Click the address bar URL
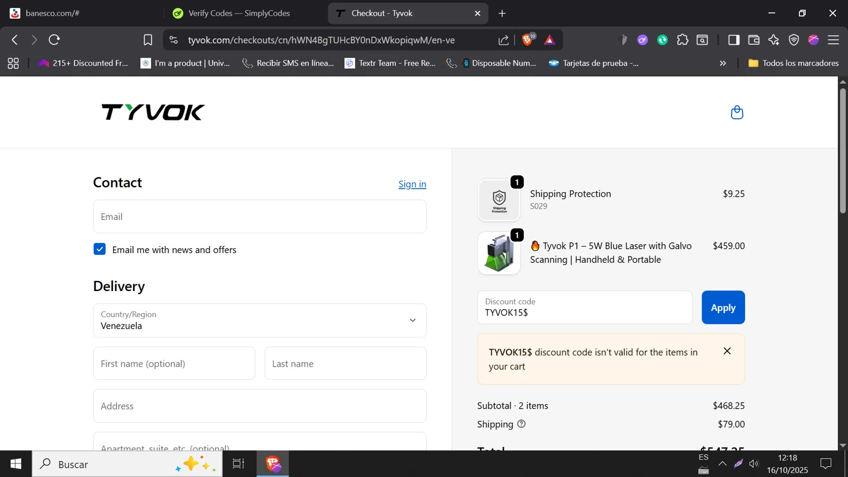This screenshot has height=477, width=848. click(x=321, y=40)
